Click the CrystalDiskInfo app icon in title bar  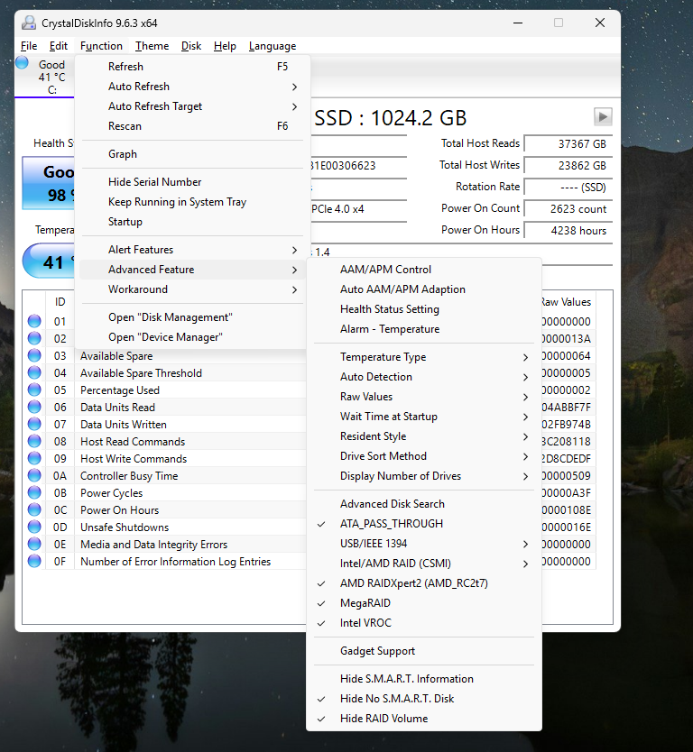(29, 23)
